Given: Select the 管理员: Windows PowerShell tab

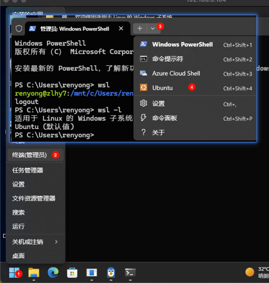Looking at the screenshot, I should pos(78,28).
